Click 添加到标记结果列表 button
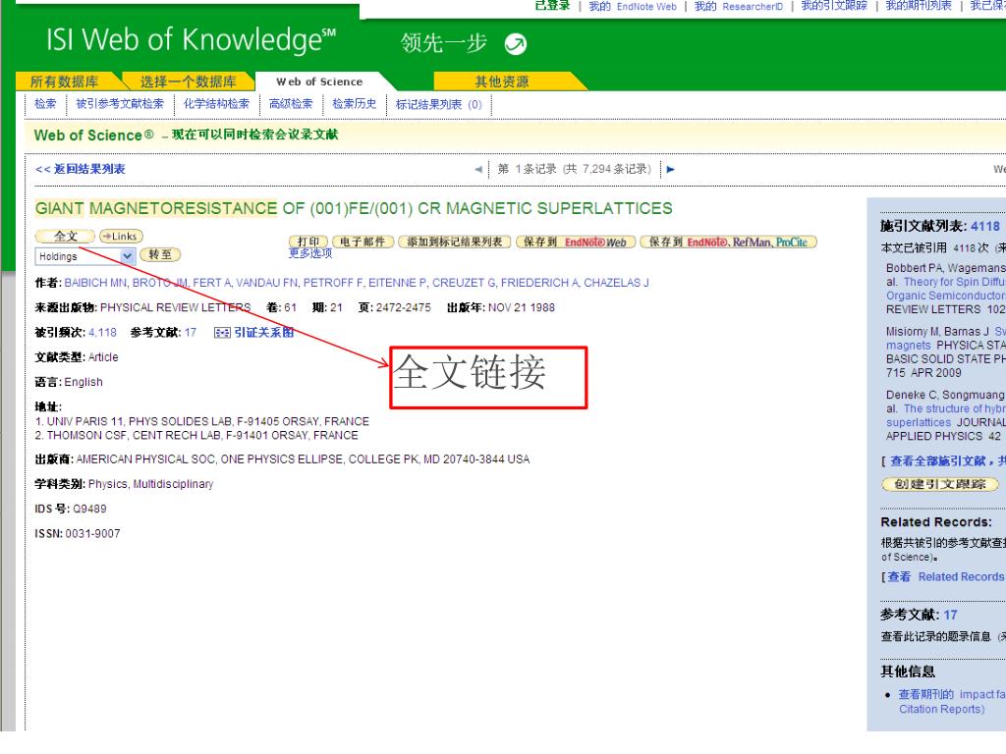 point(454,242)
